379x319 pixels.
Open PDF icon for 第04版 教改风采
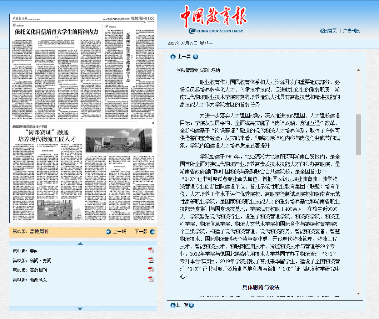pyautogui.click(x=151, y=279)
